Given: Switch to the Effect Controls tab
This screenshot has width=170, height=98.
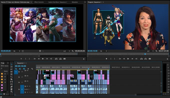Looking at the screenshot, I should point(39,2).
